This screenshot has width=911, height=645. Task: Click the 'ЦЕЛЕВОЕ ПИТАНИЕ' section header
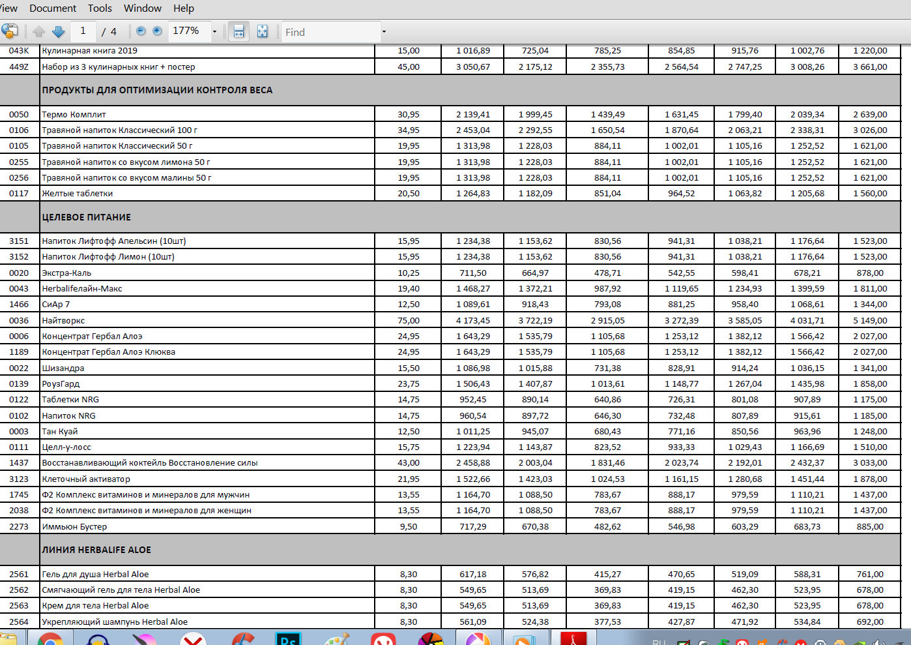click(x=86, y=217)
